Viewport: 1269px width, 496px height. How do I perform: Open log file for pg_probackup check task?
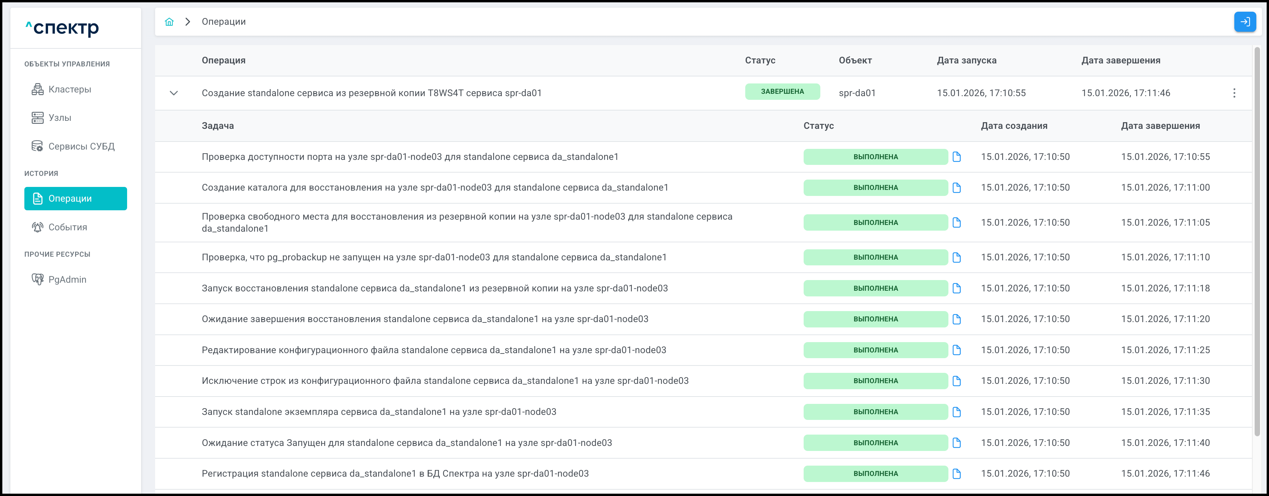click(x=956, y=257)
